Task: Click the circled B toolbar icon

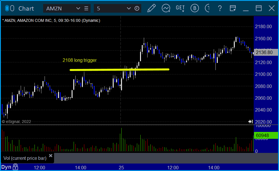Action: 195,8
